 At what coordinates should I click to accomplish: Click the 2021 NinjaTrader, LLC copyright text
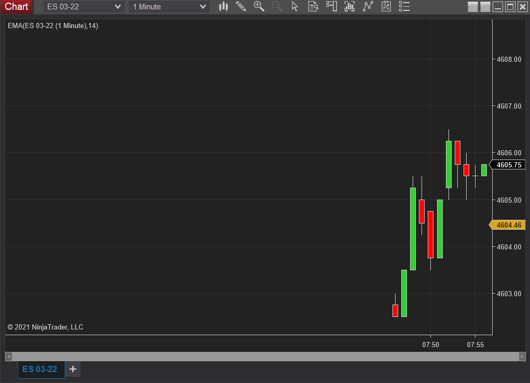(x=45, y=327)
